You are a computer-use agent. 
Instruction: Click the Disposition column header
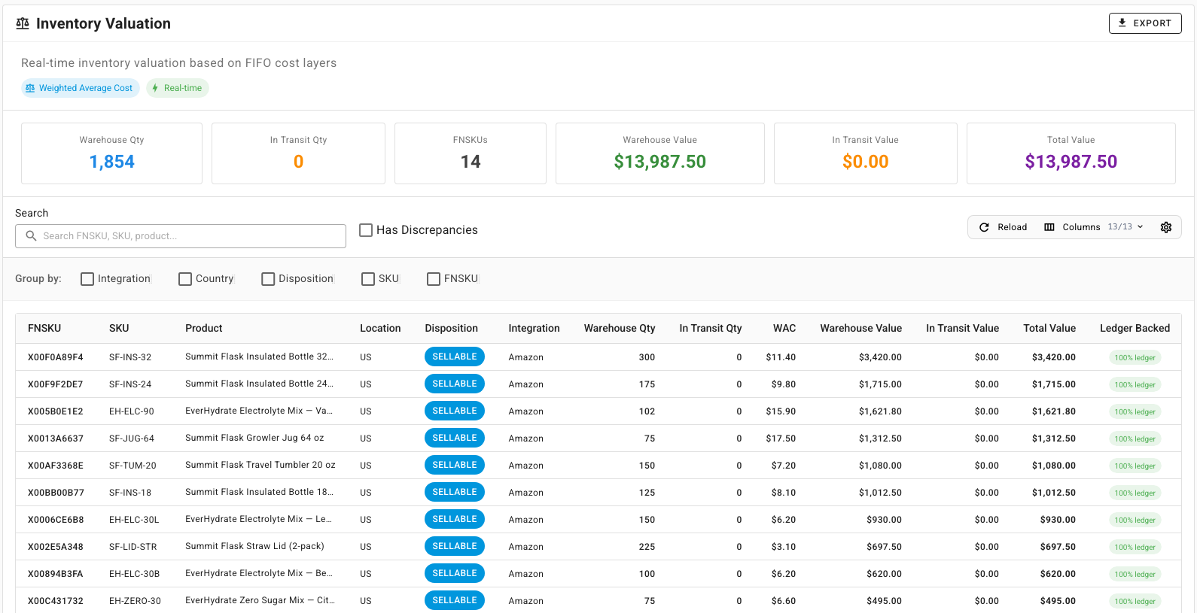point(451,328)
